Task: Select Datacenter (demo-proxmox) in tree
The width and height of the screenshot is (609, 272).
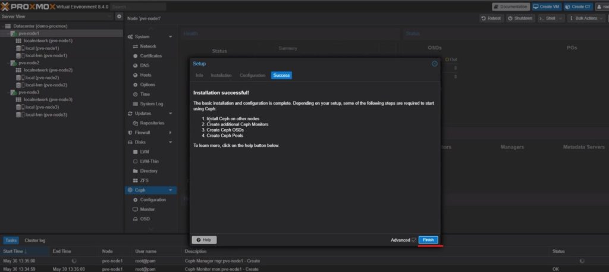Action: [x=40, y=26]
